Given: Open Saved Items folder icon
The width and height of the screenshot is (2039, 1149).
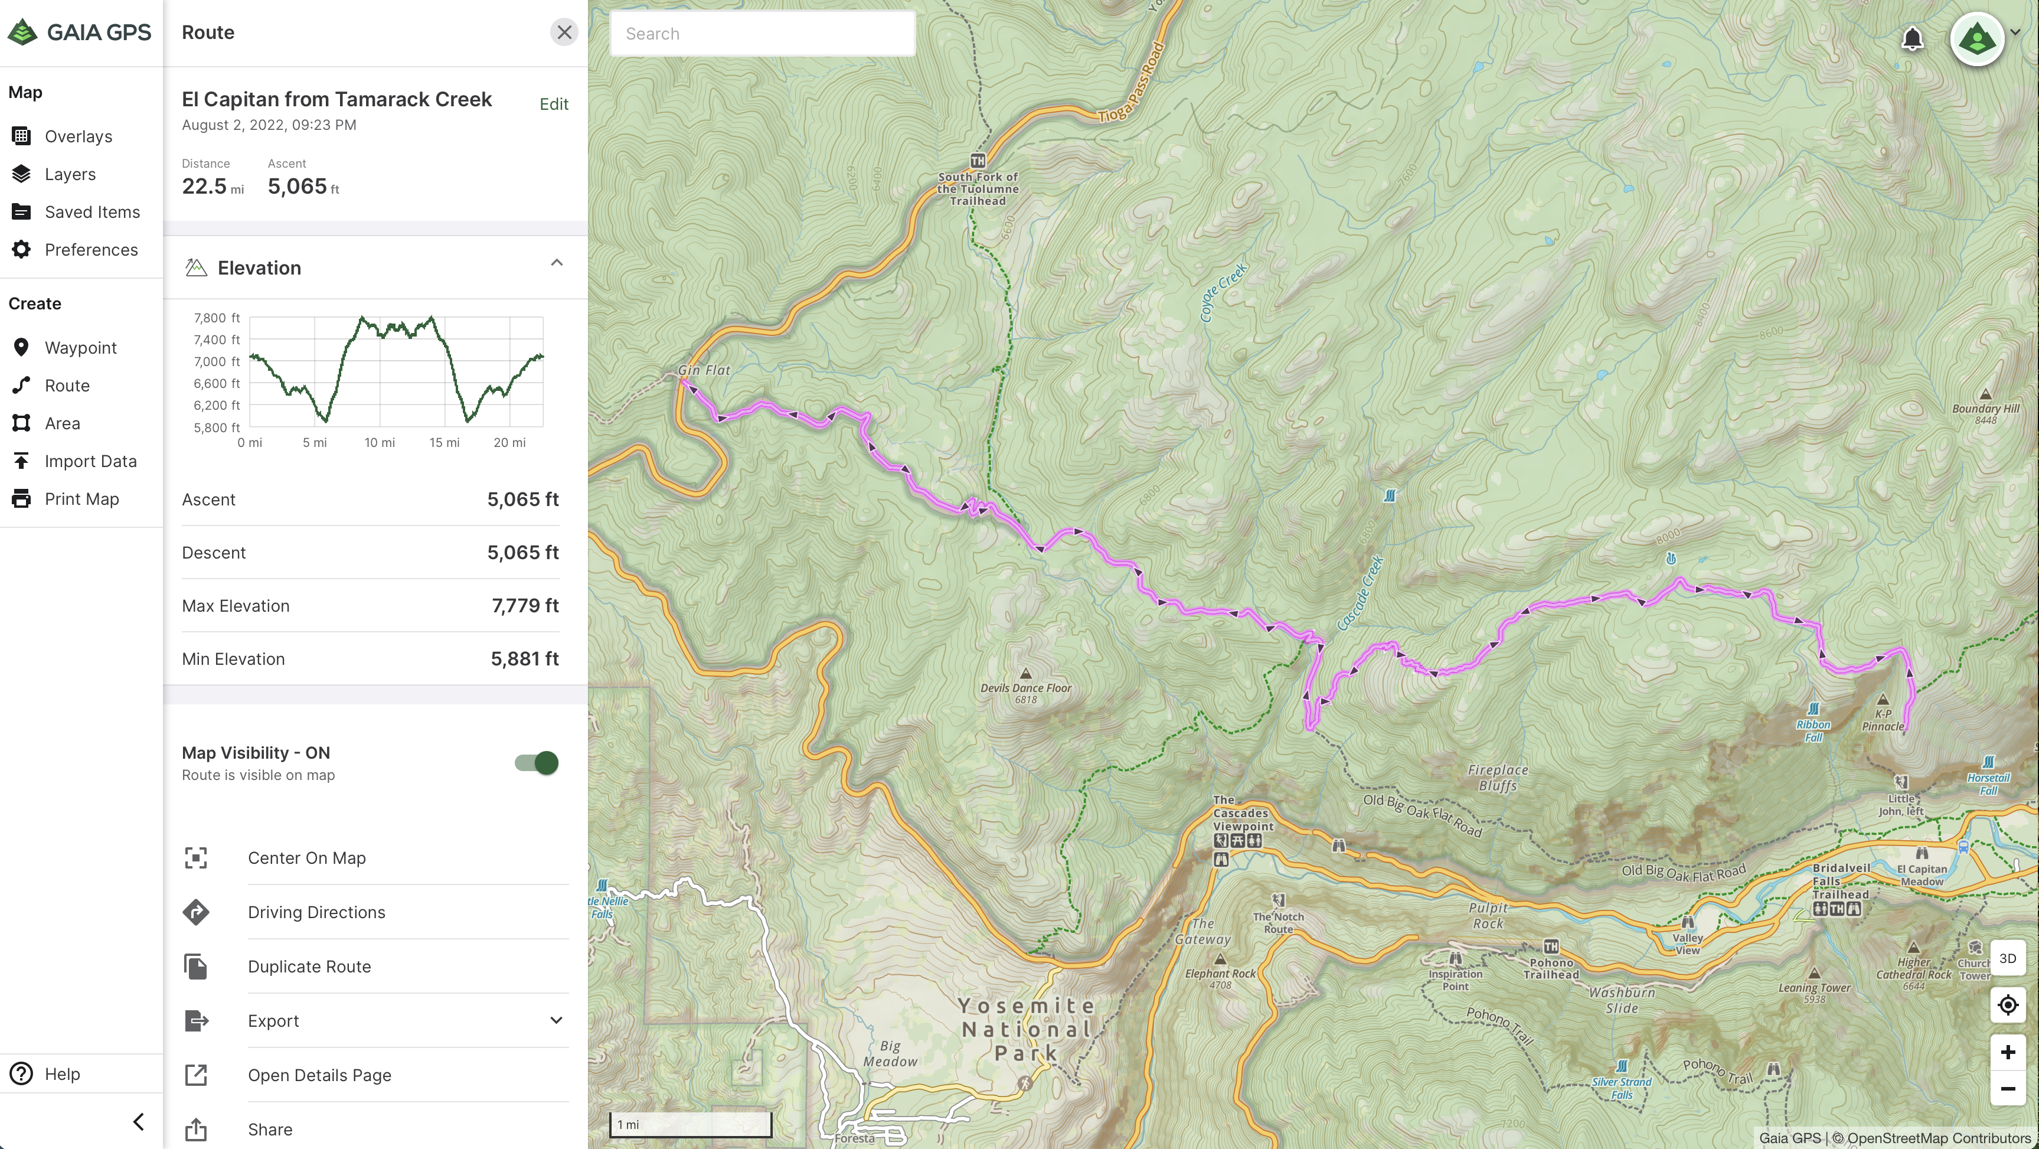Looking at the screenshot, I should tap(21, 212).
